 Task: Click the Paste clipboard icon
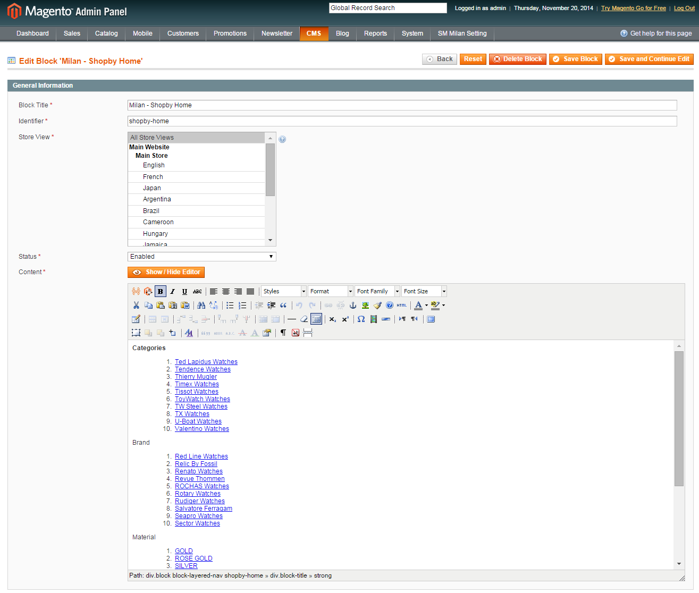coord(161,305)
